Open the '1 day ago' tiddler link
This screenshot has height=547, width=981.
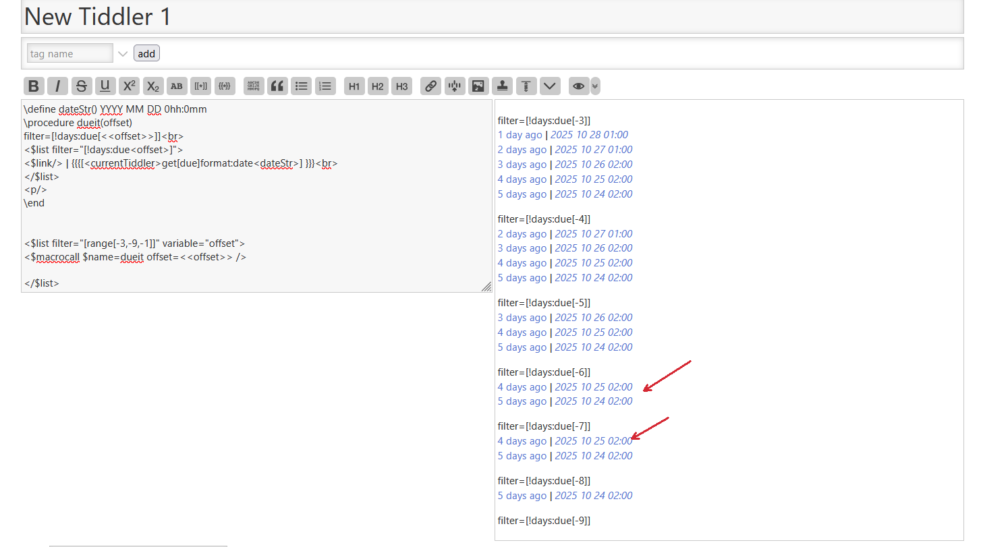coord(520,135)
